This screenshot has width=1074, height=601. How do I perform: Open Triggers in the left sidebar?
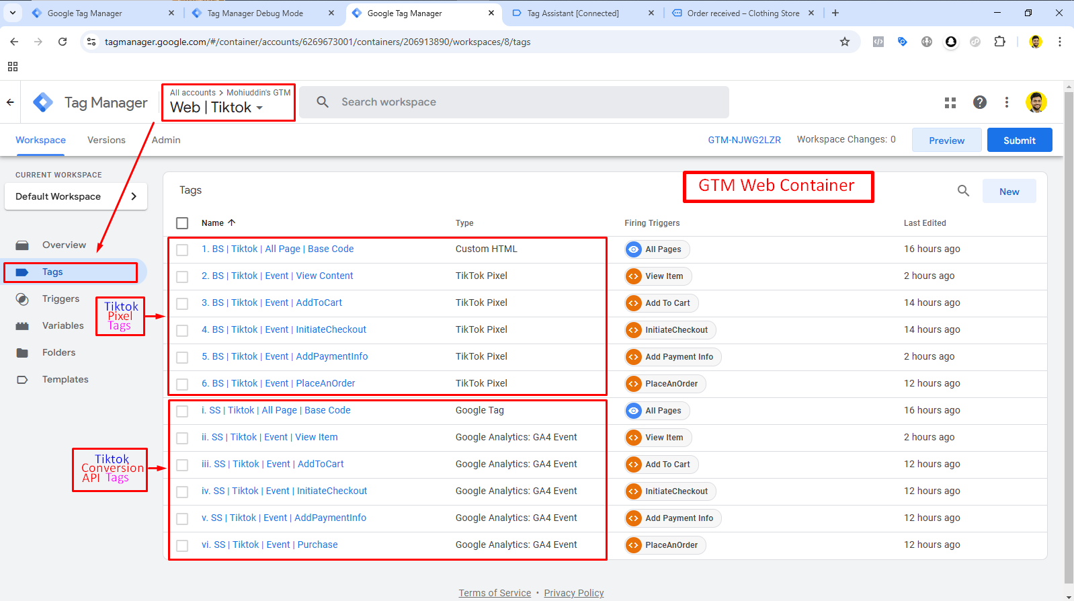coord(60,298)
